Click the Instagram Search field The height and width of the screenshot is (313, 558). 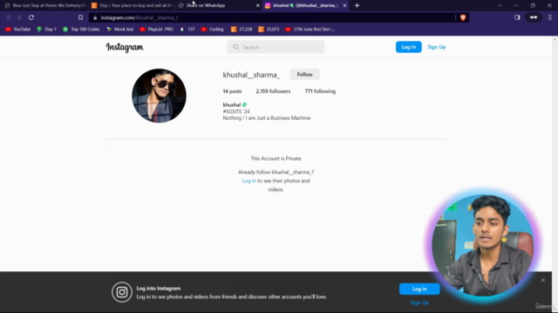[x=276, y=47]
